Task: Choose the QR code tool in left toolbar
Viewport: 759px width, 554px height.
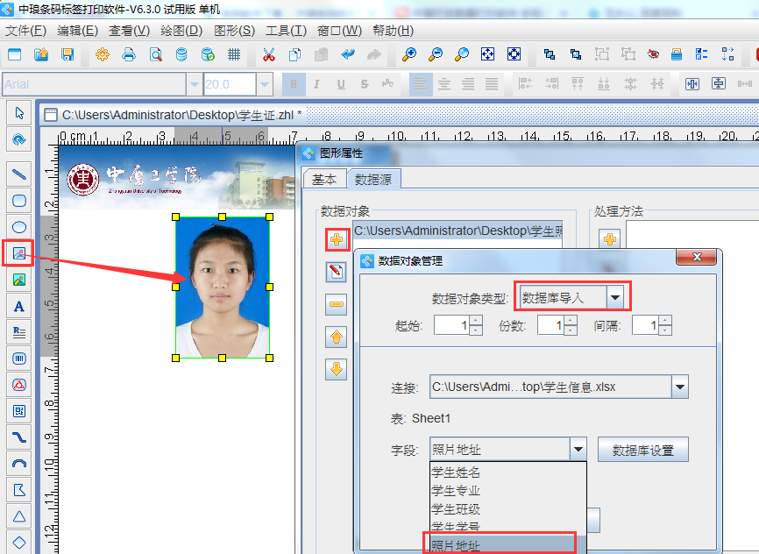Action: point(19,411)
